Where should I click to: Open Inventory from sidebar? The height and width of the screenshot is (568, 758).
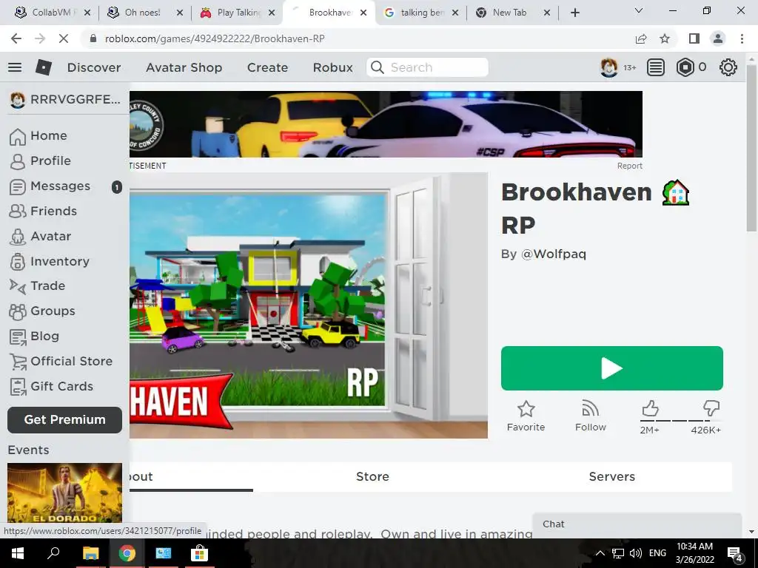50,261
